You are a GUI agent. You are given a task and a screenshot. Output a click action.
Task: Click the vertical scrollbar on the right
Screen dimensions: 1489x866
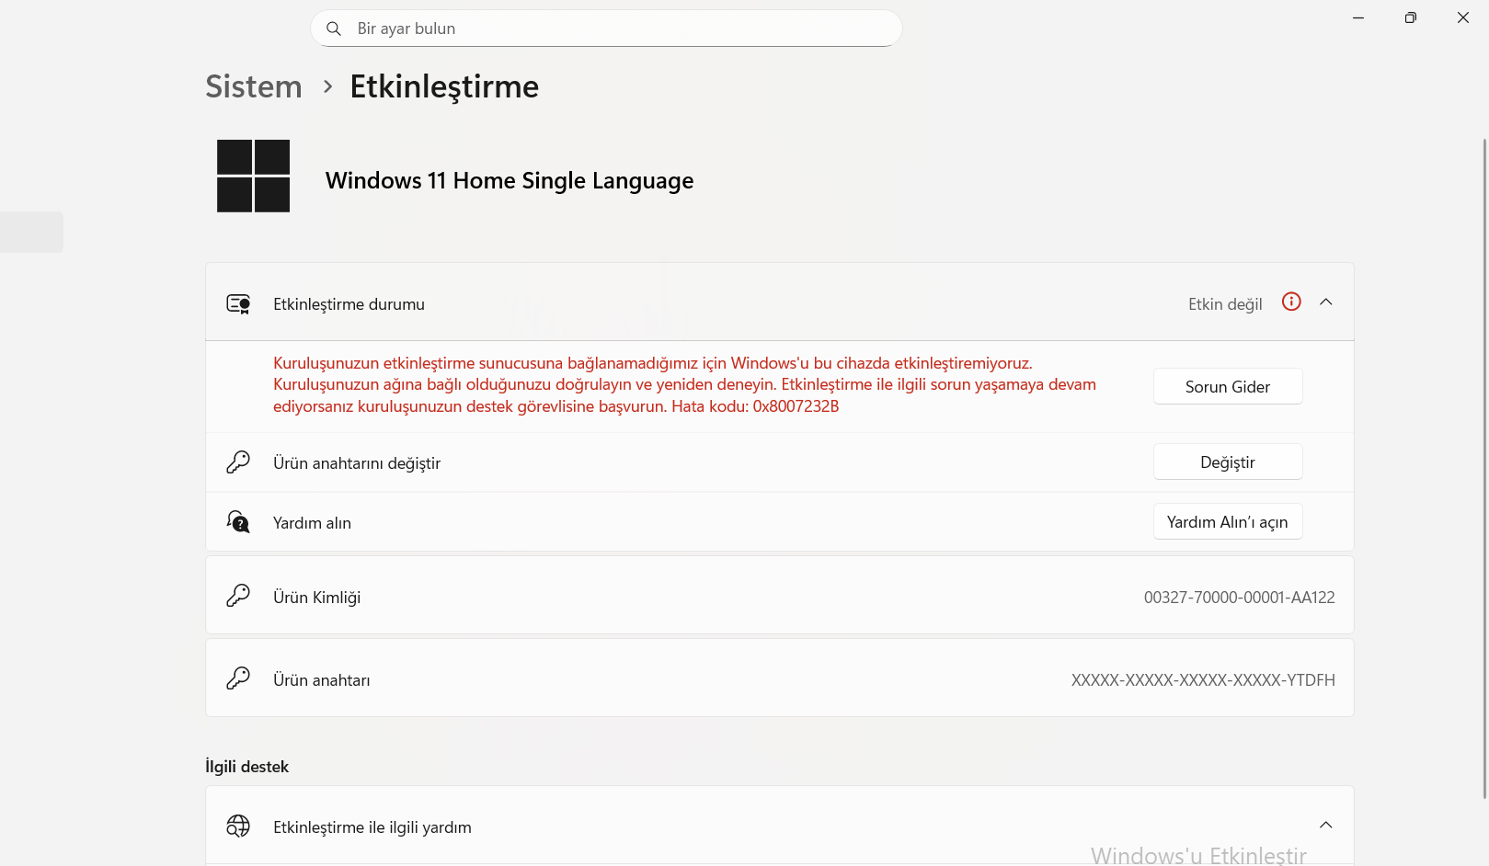(x=1484, y=469)
